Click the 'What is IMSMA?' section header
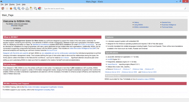The width and height of the screenshot is (189, 102). point(52,37)
